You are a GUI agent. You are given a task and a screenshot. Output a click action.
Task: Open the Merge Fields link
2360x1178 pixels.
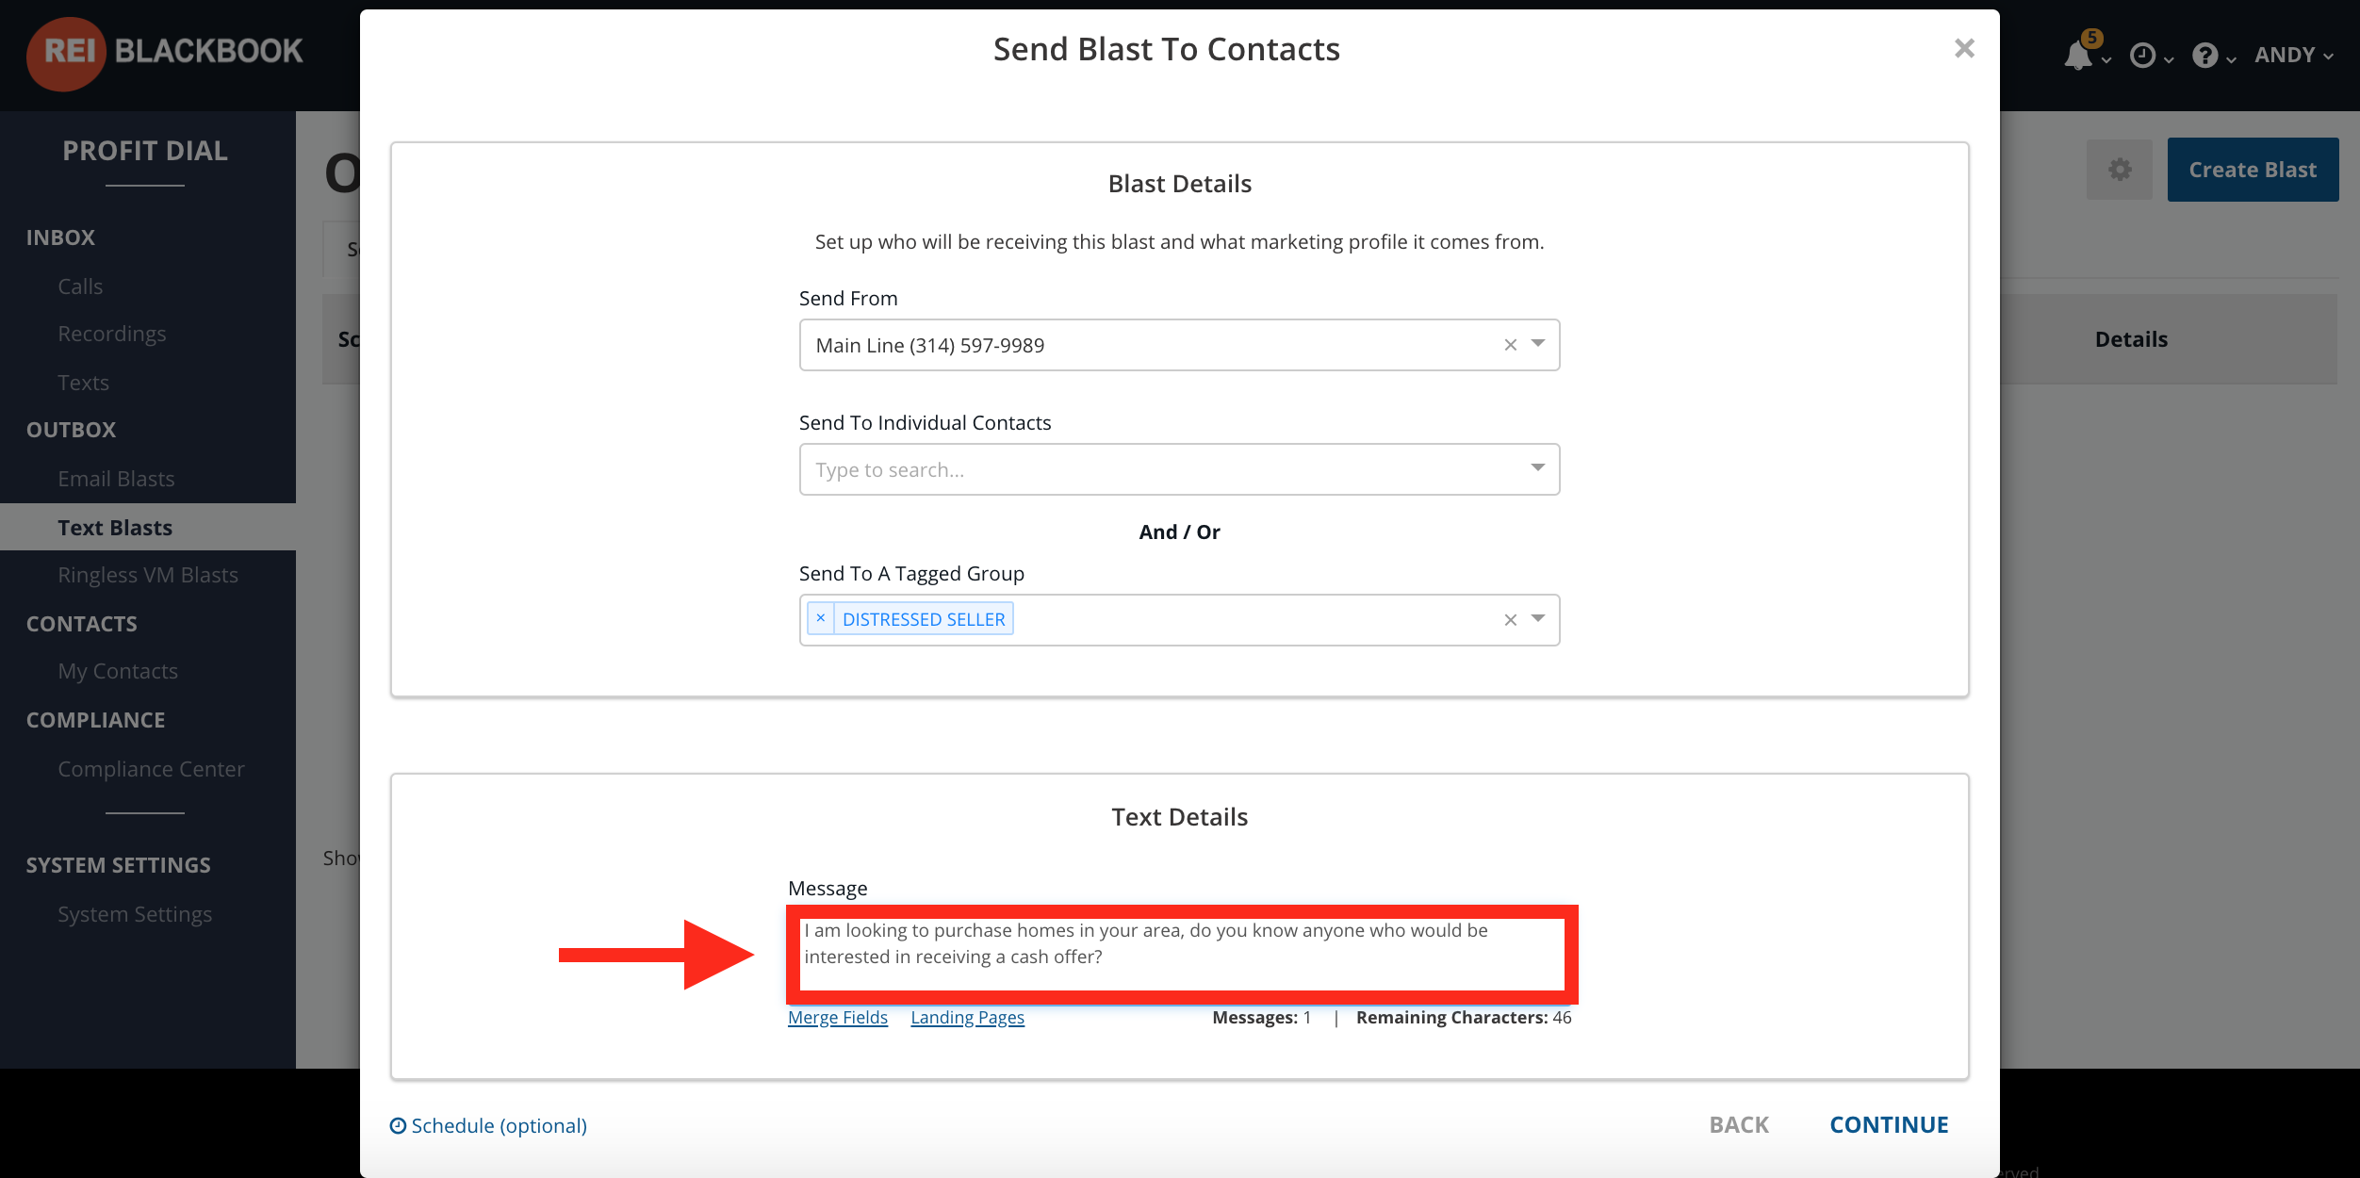pyautogui.click(x=838, y=1017)
